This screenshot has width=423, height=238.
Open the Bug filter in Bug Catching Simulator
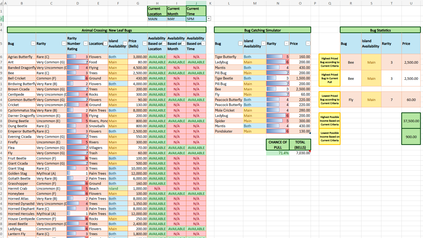240,43
